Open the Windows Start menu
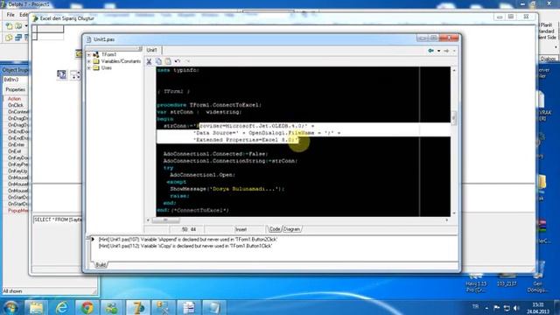Screen dimensions: 560x315 10,307
